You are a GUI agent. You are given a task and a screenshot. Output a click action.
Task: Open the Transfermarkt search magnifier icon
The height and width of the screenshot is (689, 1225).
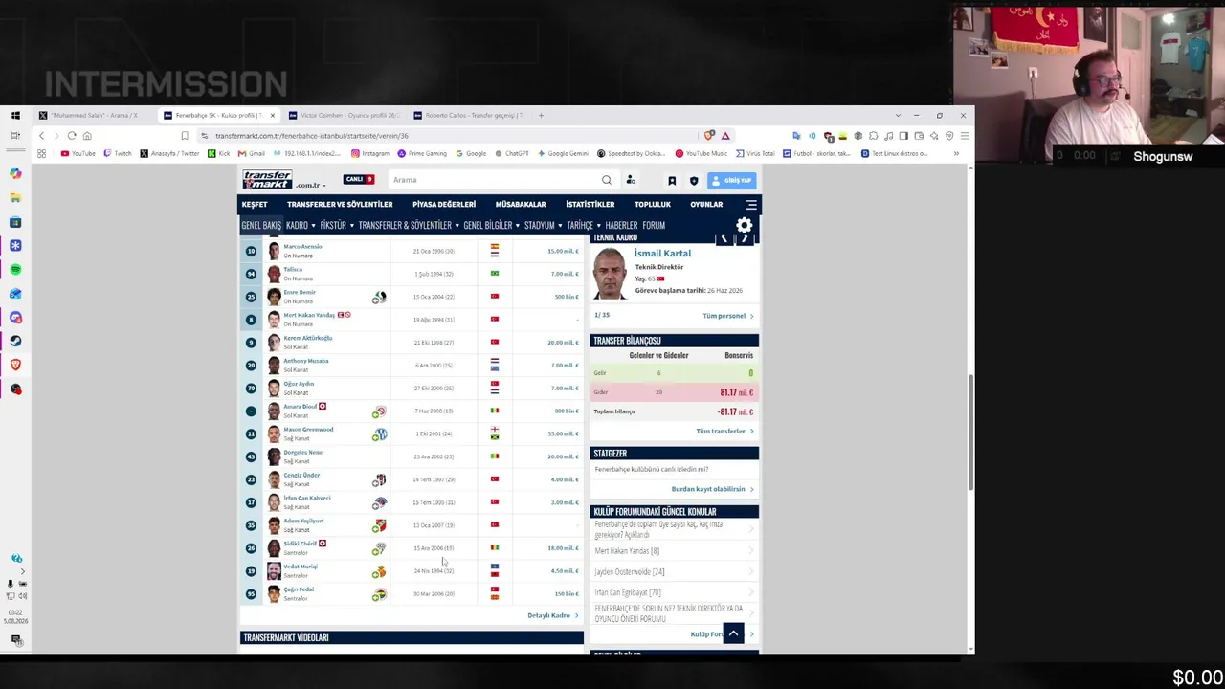point(606,180)
